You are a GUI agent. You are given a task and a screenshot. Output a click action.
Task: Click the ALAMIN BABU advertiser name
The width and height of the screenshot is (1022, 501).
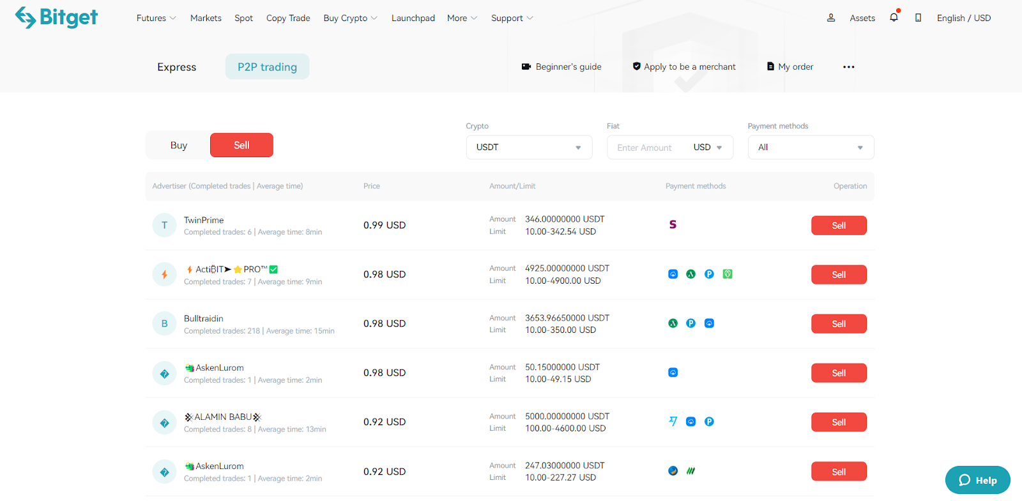223,417
